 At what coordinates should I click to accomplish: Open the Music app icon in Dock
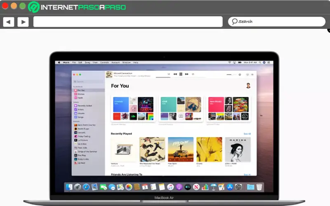tap(170, 187)
